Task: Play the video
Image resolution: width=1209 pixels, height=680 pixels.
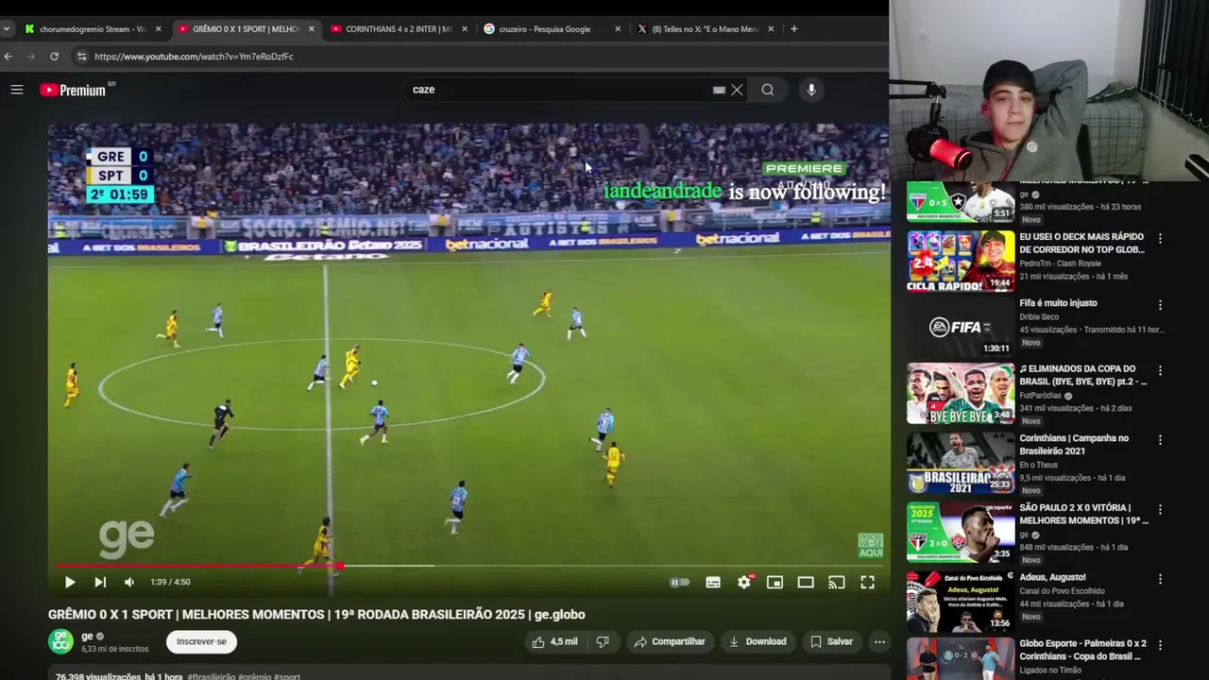Action: [69, 583]
